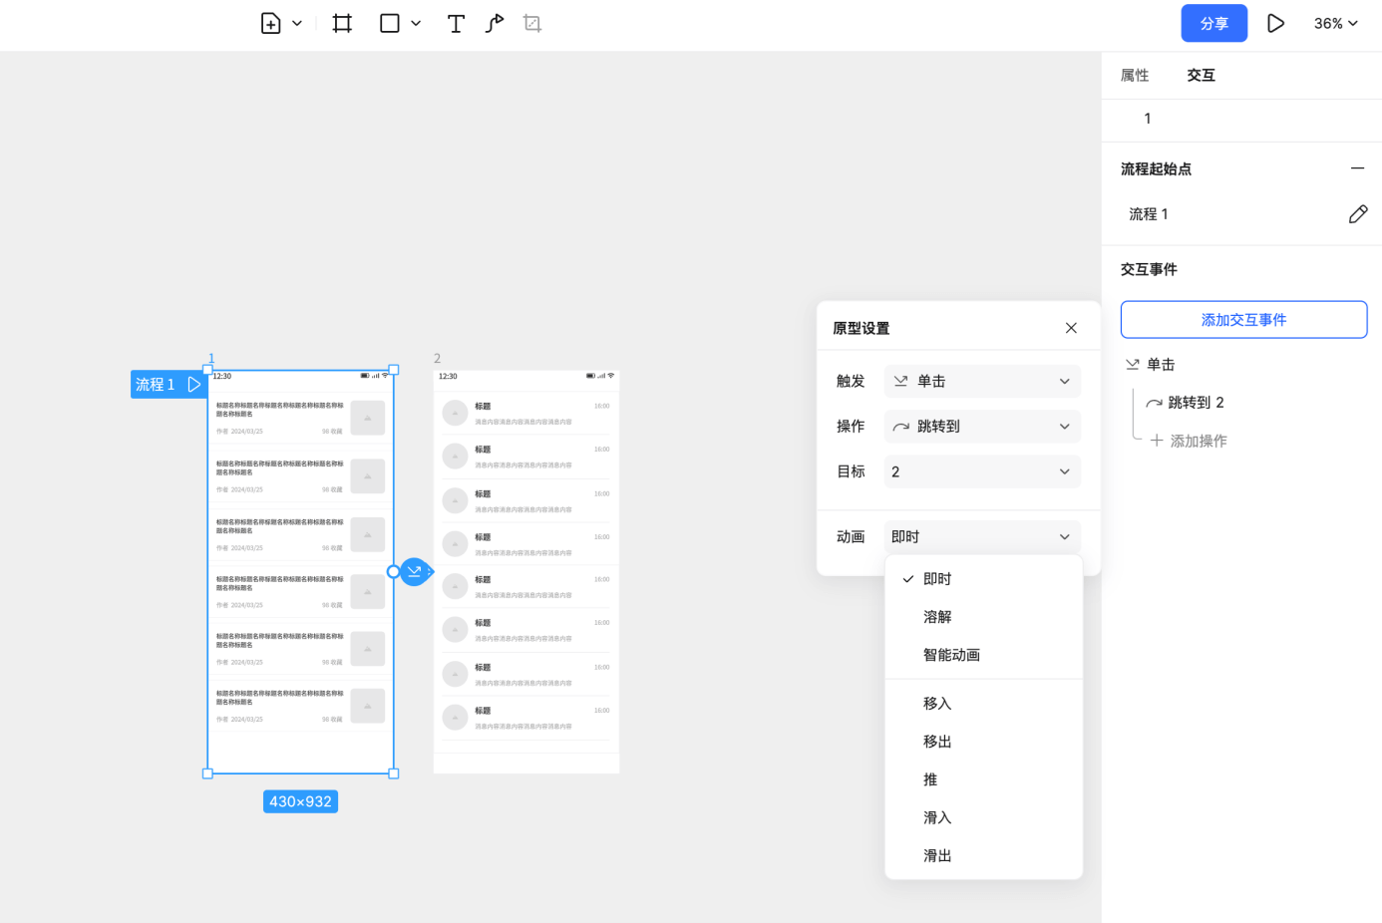Click 添加操作 to add an action

coord(1189,441)
